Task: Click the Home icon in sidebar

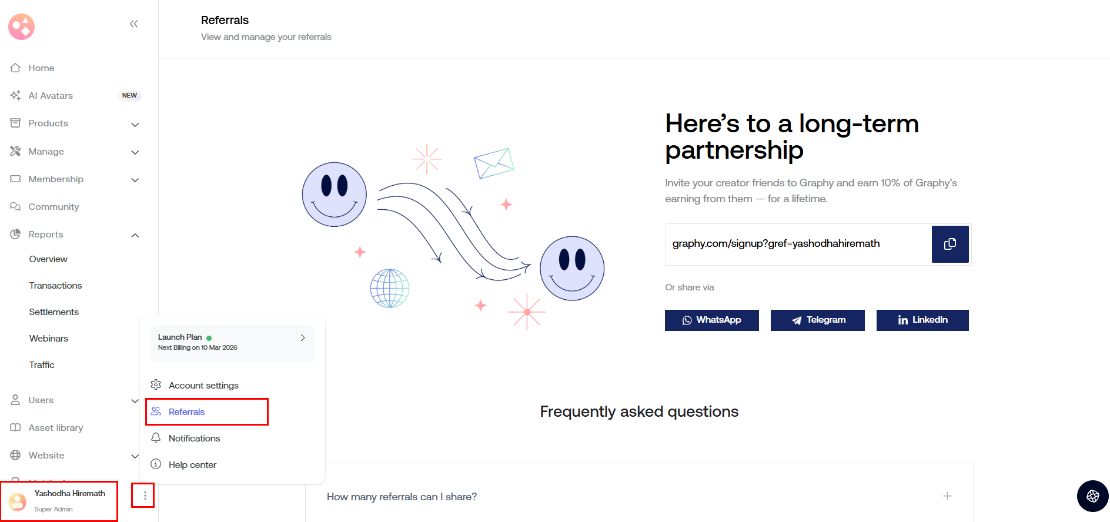Action: (16, 68)
